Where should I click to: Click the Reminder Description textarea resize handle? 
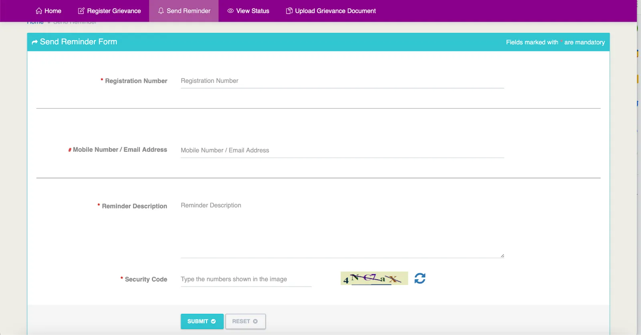tap(502, 256)
